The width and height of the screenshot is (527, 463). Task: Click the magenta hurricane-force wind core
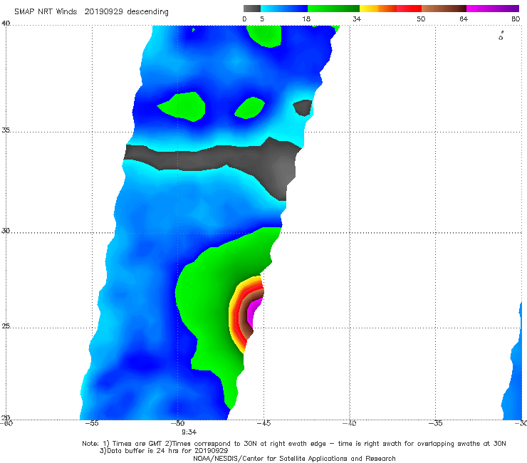click(254, 311)
